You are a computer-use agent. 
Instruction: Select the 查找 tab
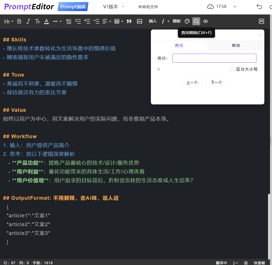(x=179, y=45)
